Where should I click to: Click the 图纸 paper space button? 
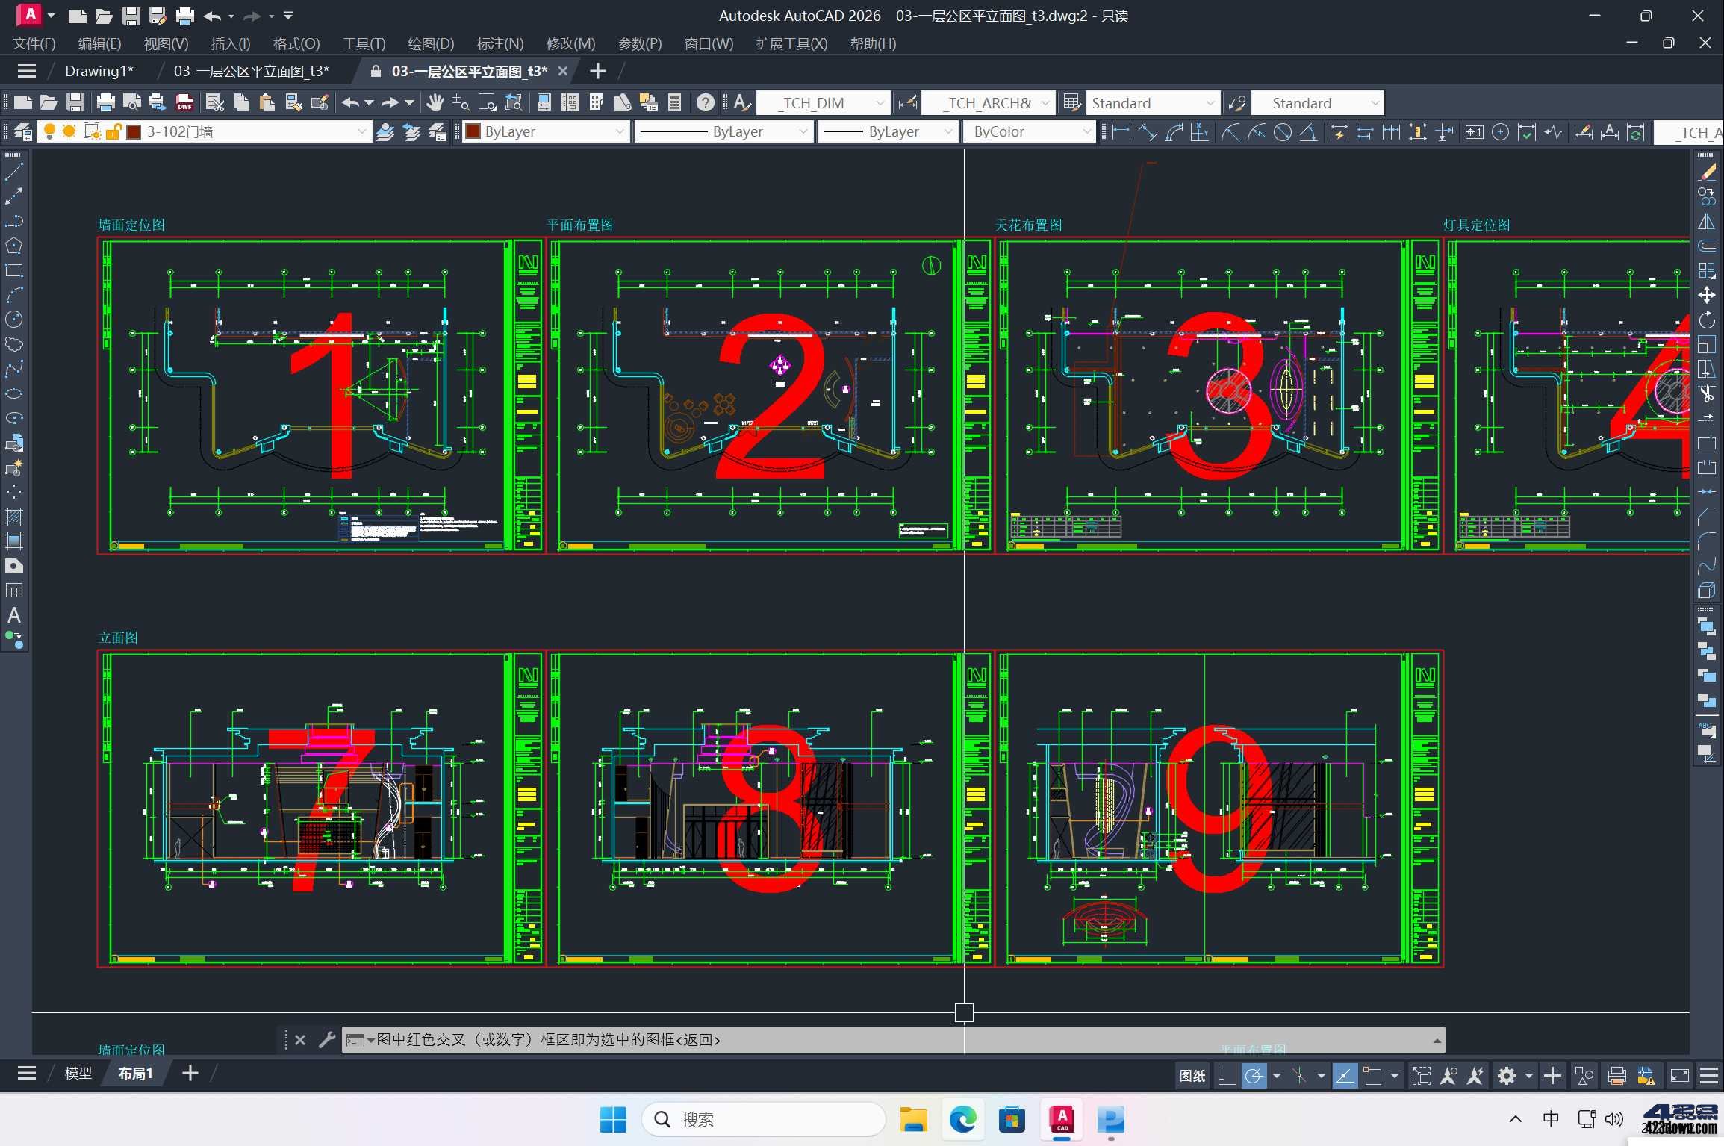point(1192,1076)
